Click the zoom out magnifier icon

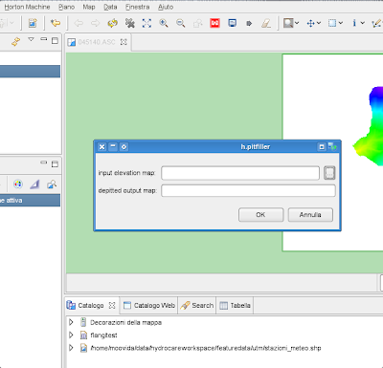click(x=181, y=23)
